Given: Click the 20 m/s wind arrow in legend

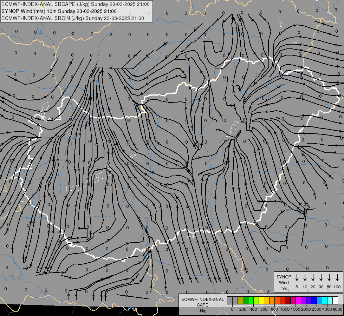Looking at the screenshot, I should pos(313,278).
